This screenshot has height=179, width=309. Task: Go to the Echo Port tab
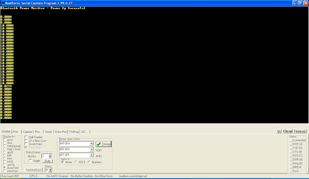[x=61, y=132]
